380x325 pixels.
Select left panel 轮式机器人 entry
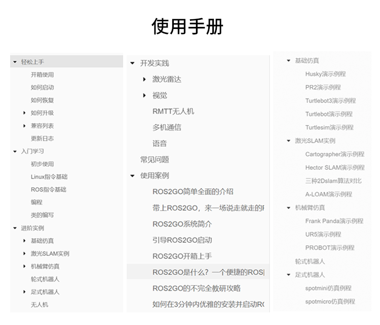click(x=45, y=279)
